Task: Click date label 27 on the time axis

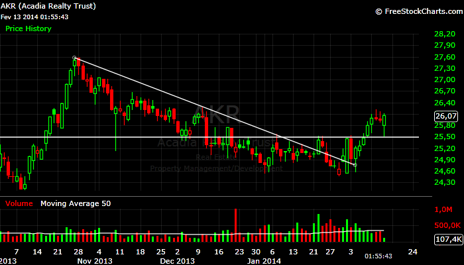Action: coord(330,252)
